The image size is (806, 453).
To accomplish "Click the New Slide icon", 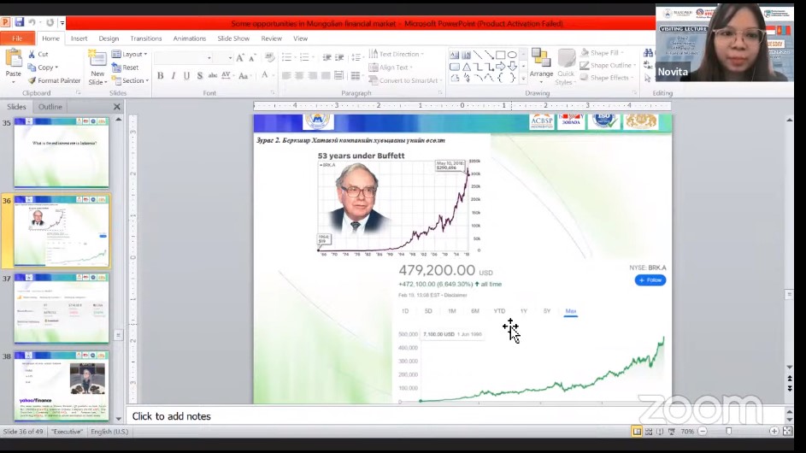I will pyautogui.click(x=97, y=59).
